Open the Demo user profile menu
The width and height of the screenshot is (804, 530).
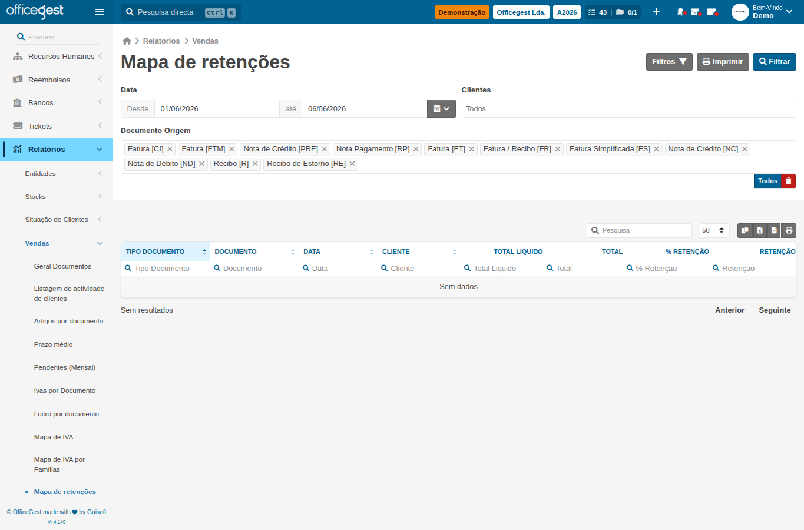click(763, 12)
